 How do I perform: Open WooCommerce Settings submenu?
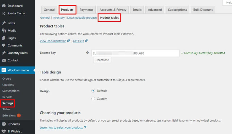(x=8, y=103)
